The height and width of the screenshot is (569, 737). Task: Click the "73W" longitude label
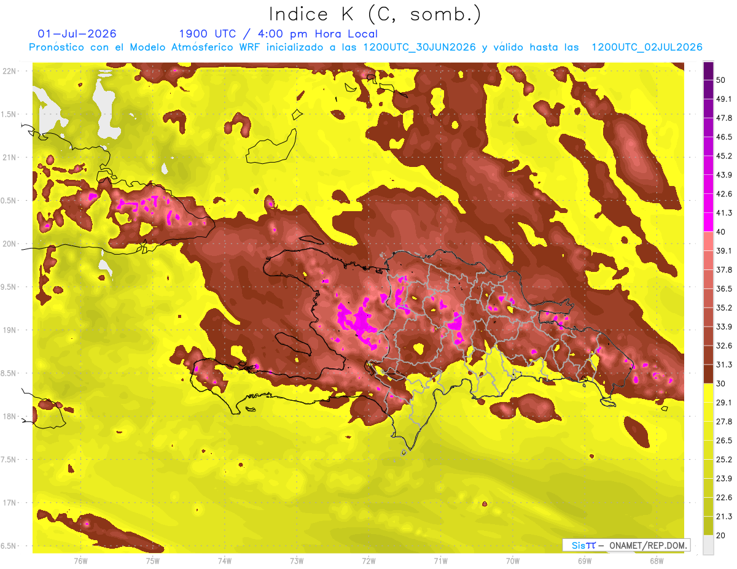[x=297, y=561]
